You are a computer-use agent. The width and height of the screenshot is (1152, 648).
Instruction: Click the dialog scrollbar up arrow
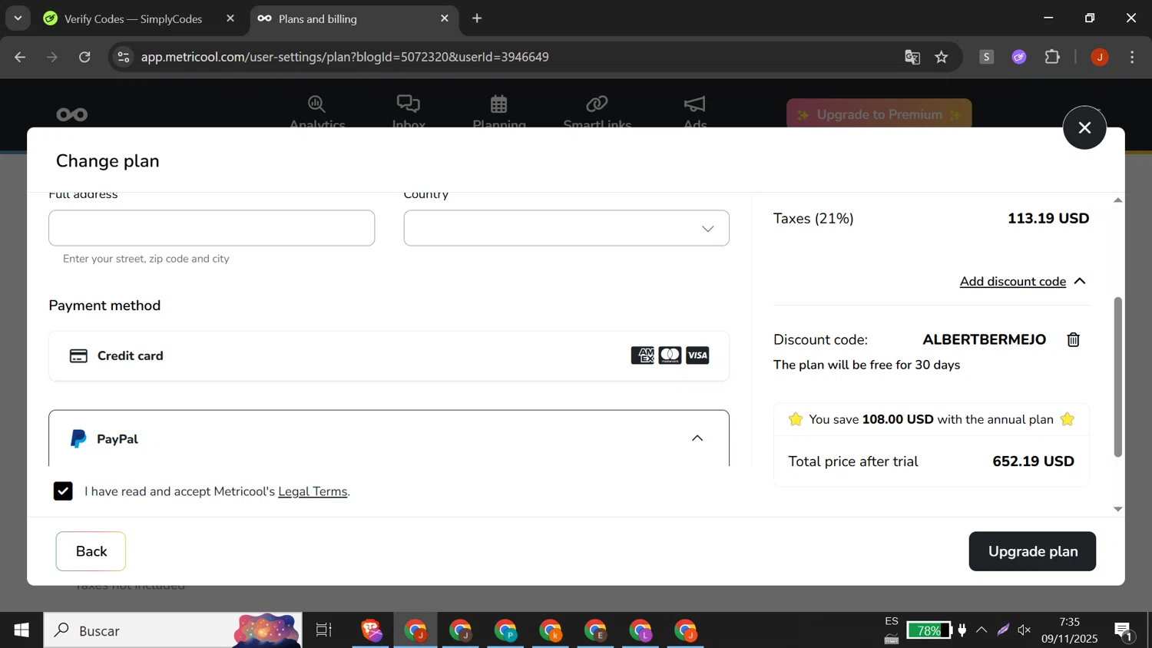(1117, 200)
